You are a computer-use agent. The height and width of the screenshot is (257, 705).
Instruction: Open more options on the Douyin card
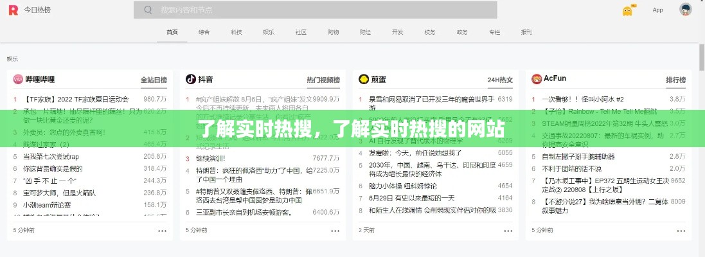pos(335,230)
